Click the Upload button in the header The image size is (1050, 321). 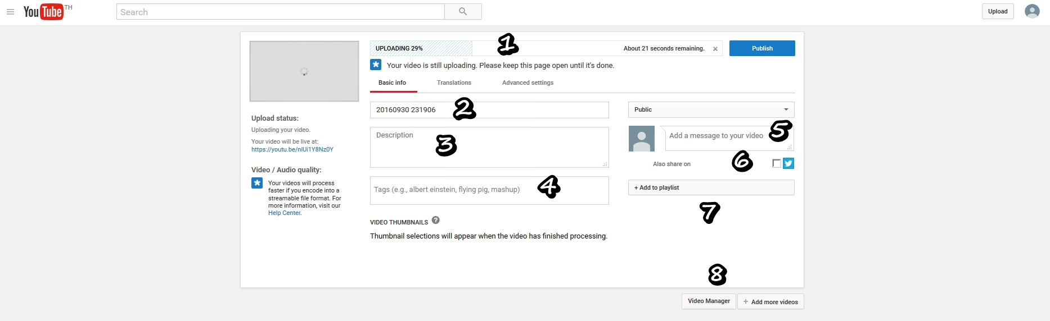click(x=998, y=11)
